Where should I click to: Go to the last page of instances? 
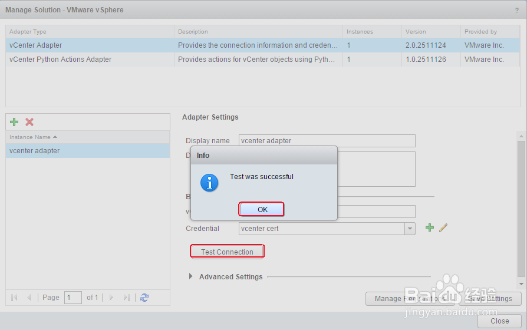pos(126,298)
